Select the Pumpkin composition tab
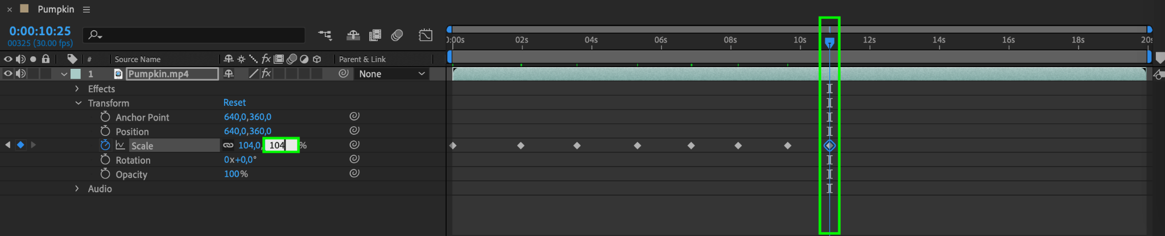Viewport: 1165px width, 236px height. pos(56,10)
